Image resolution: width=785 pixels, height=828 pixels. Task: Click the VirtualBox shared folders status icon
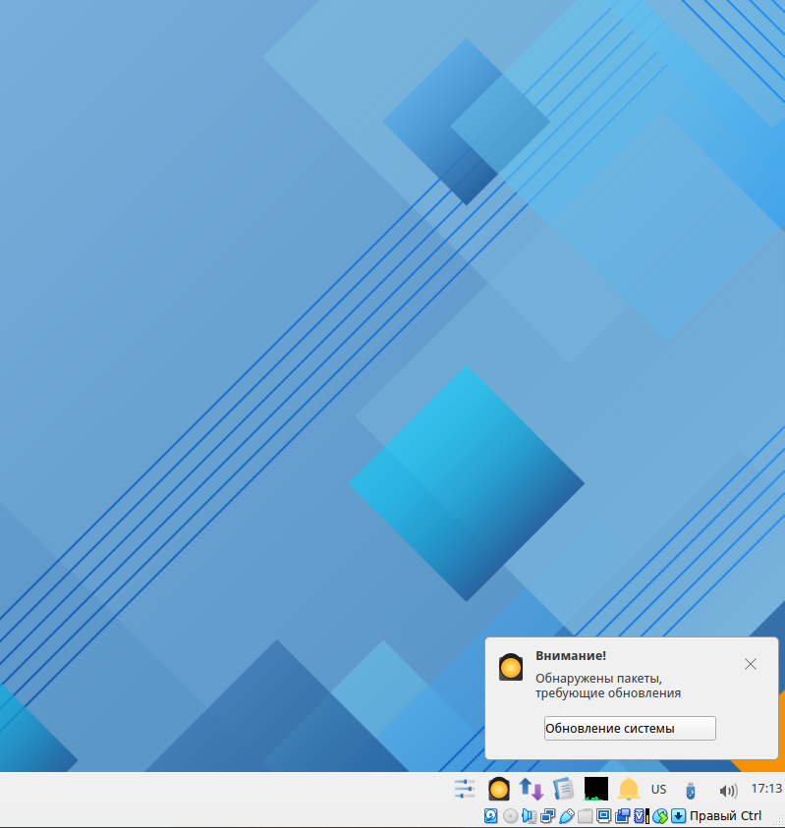coord(586,816)
